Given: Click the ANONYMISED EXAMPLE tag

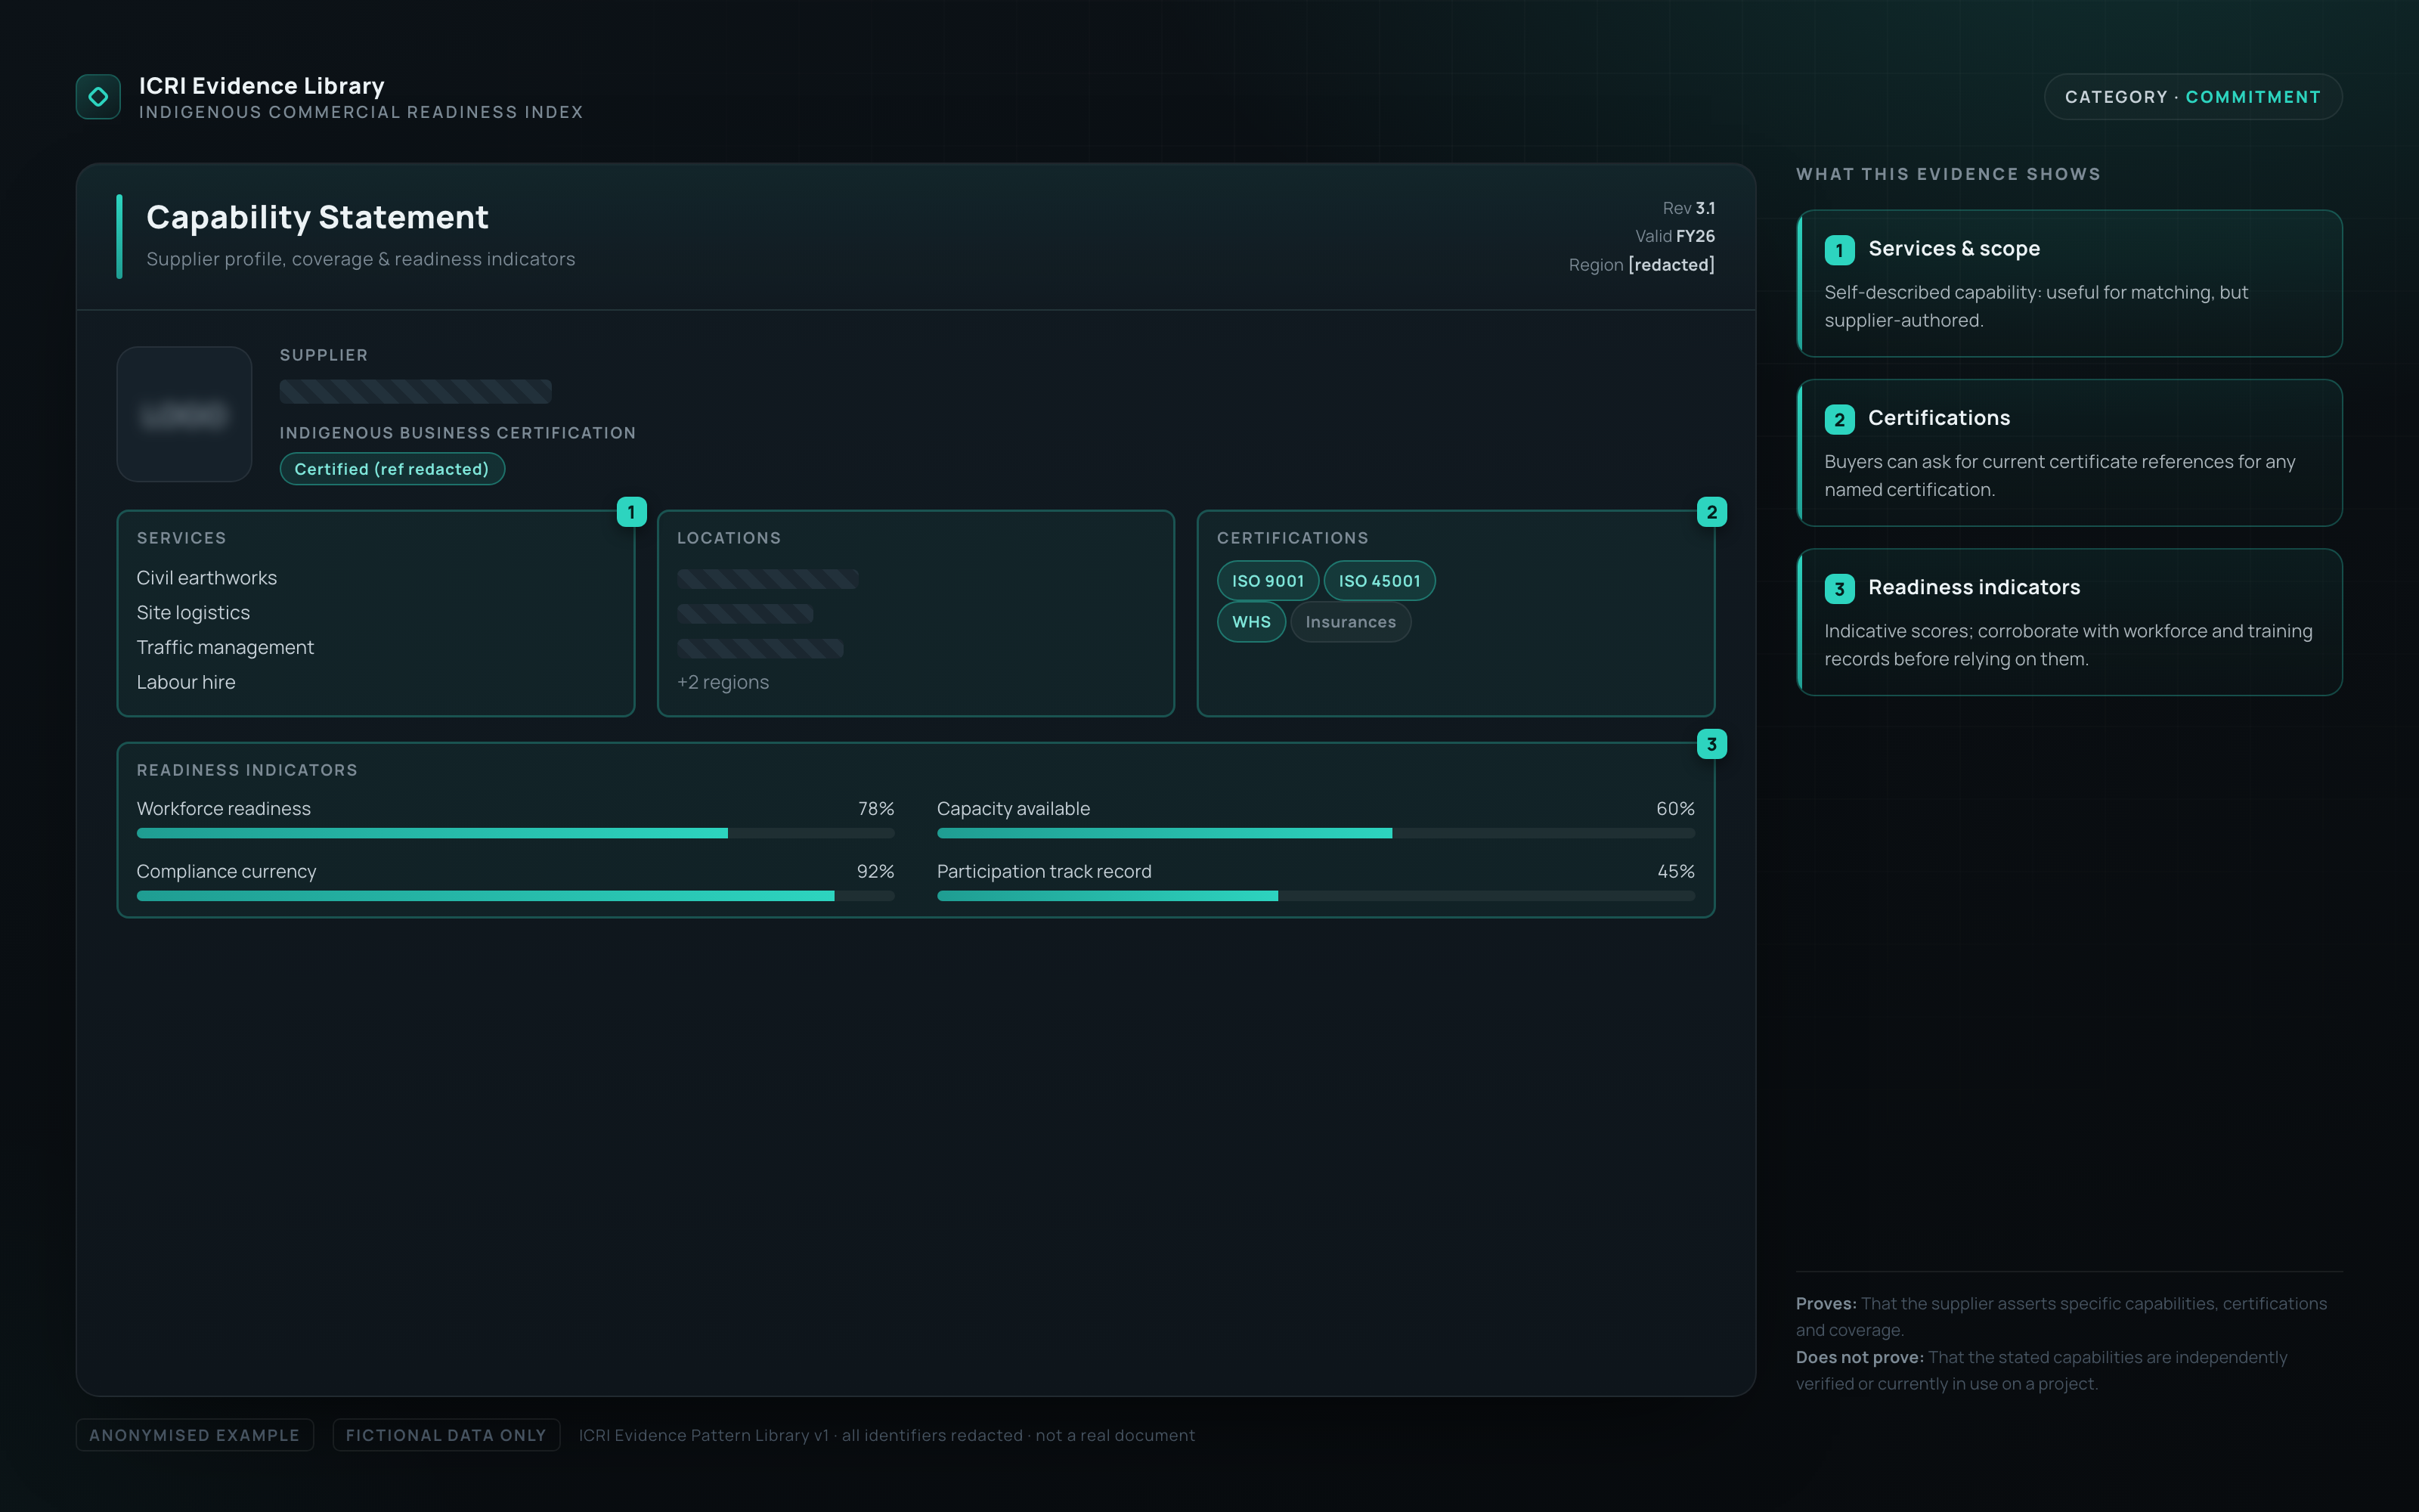Looking at the screenshot, I should click(x=195, y=1435).
